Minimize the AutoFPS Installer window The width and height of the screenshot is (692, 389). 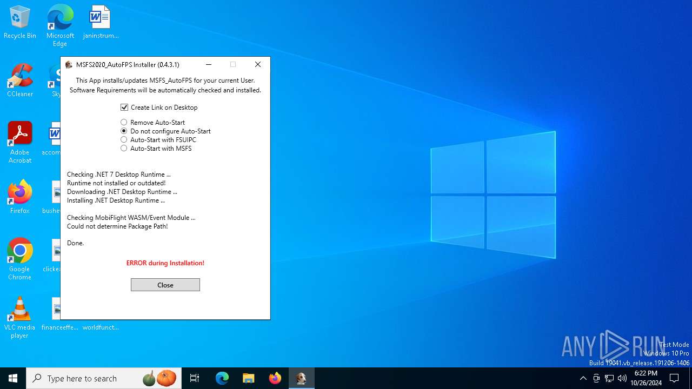[x=208, y=64]
